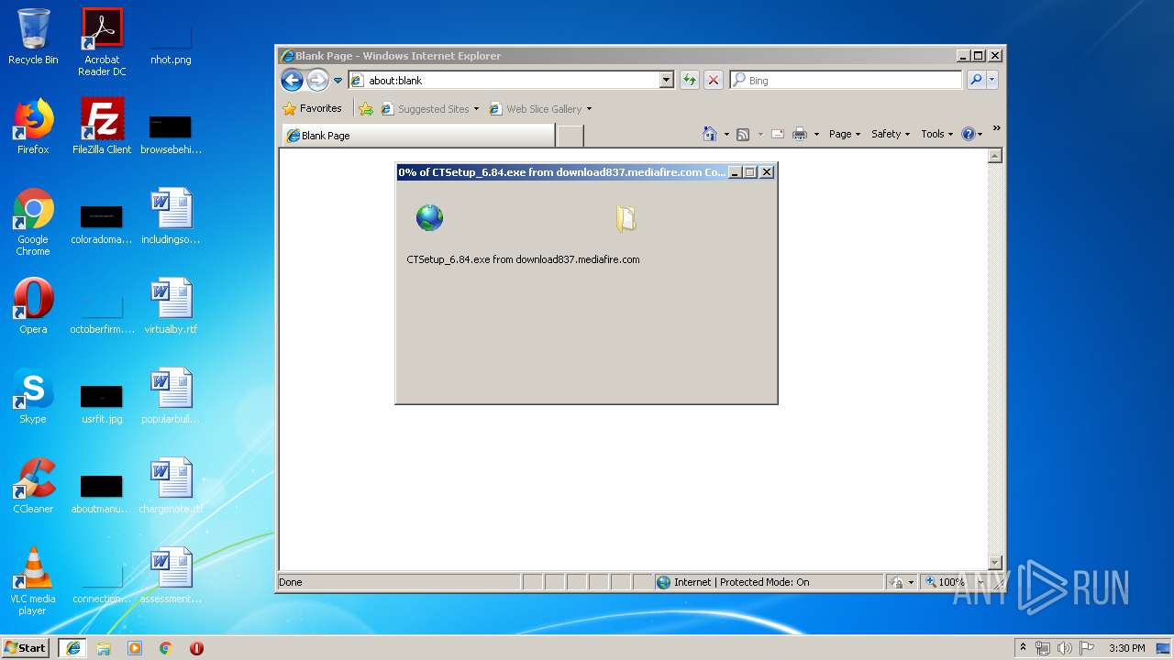Select nhot.png desktop file
Screen dimensions: 1174x660
coord(172,41)
